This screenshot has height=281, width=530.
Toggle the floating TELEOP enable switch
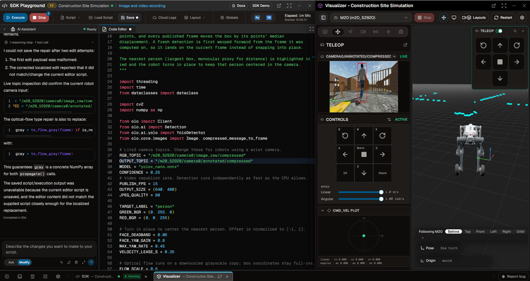click(x=500, y=31)
